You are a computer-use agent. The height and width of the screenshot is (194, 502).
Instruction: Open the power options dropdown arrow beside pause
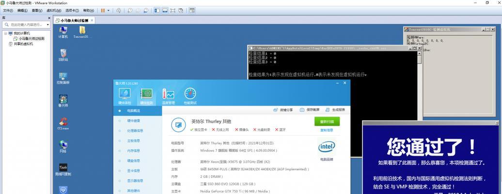108,11
